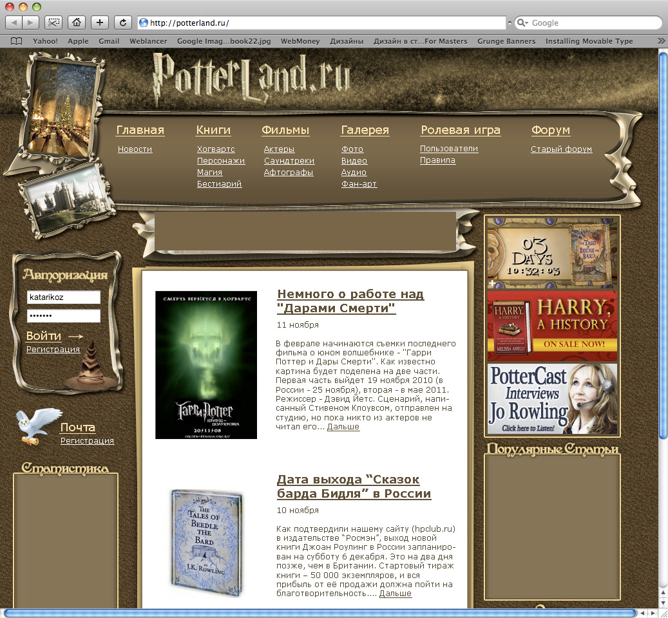Viewport: 668px width, 618px height.
Task: Click Дальше in the Дары Смерти article
Action: [343, 427]
